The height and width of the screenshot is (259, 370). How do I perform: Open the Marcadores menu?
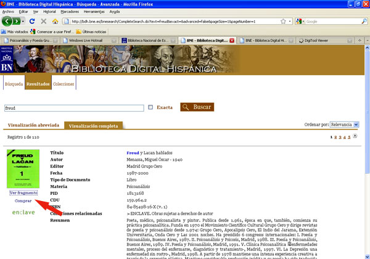70,12
